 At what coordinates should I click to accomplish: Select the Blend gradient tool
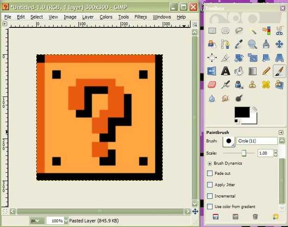252,71
